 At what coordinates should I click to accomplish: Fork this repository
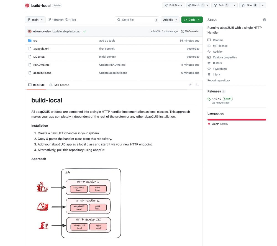[221, 5]
